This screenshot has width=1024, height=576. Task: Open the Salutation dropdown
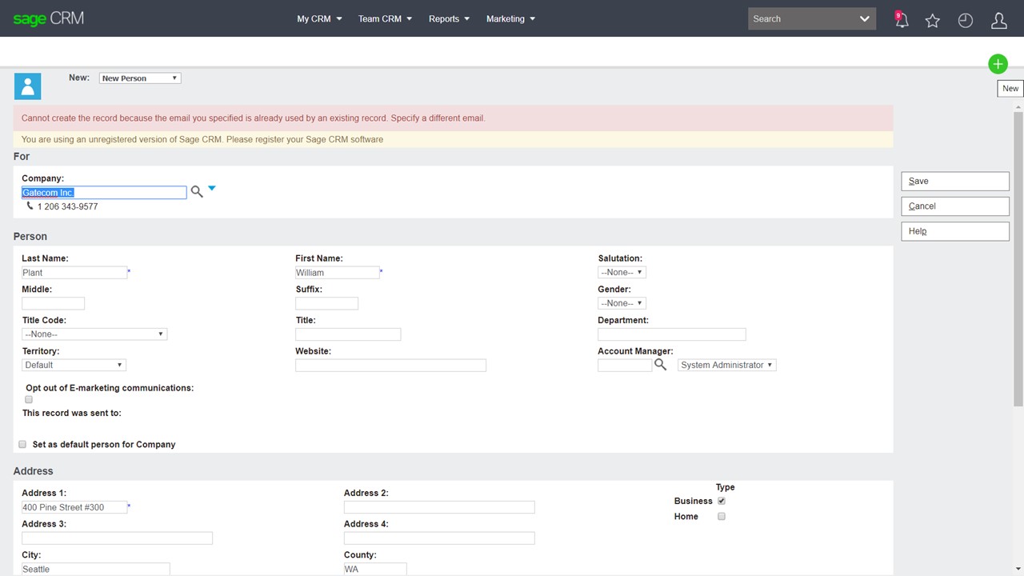(621, 271)
